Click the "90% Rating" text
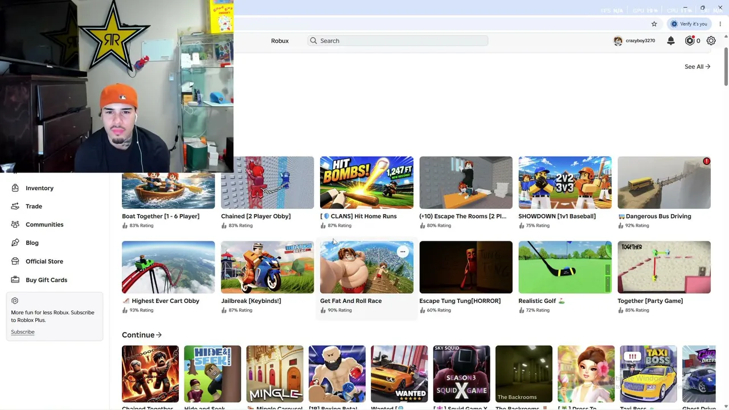729x410 pixels. 340,310
